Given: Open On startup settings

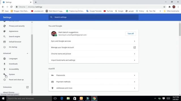Looking at the screenshot, I should pos(13,47).
